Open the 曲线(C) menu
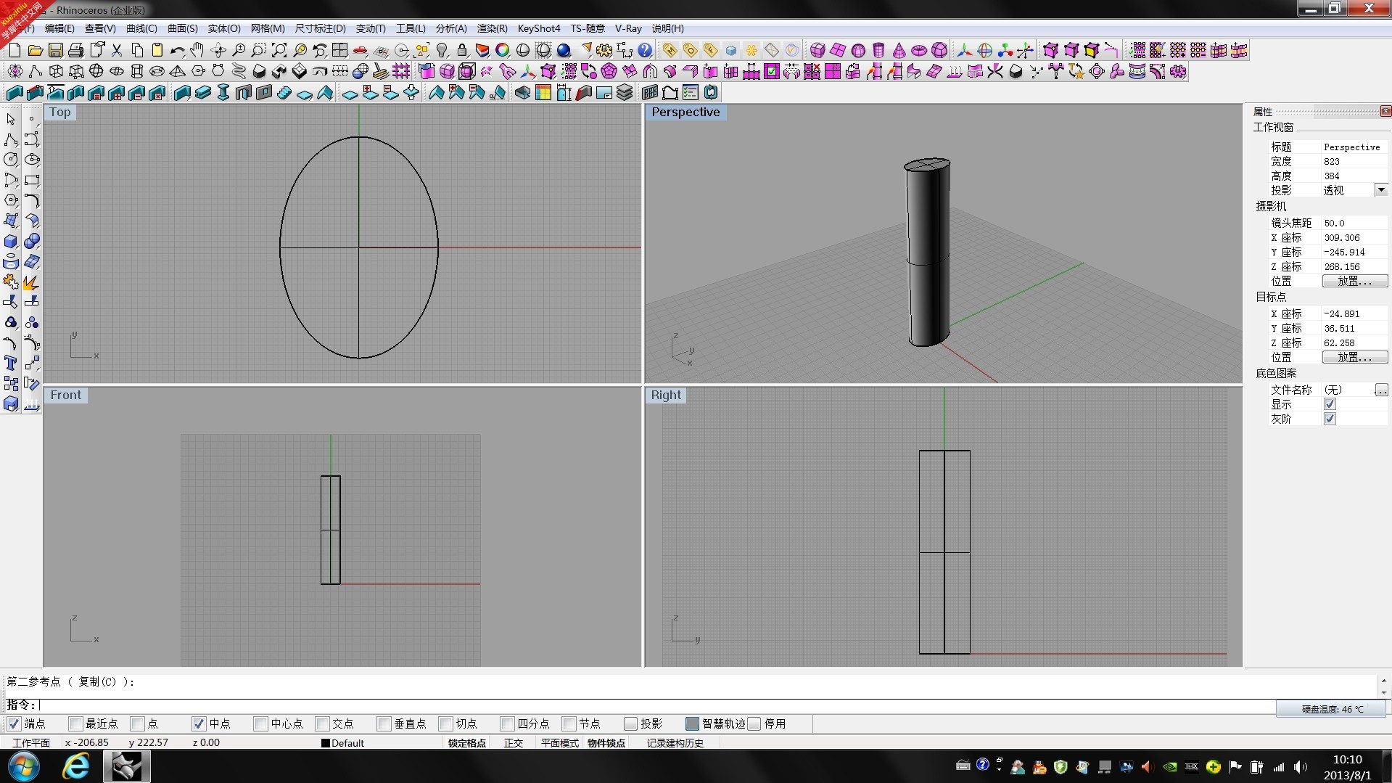 pyautogui.click(x=141, y=28)
